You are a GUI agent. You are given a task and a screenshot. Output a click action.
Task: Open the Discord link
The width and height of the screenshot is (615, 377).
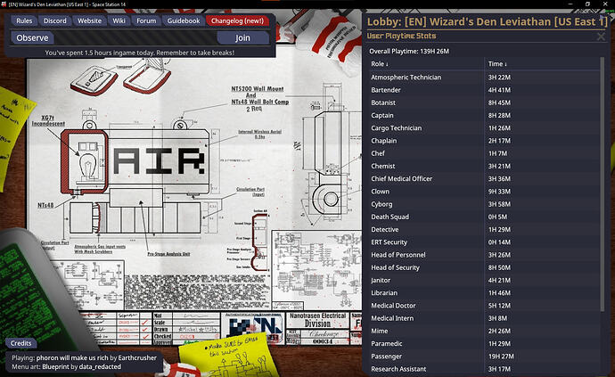(53, 20)
